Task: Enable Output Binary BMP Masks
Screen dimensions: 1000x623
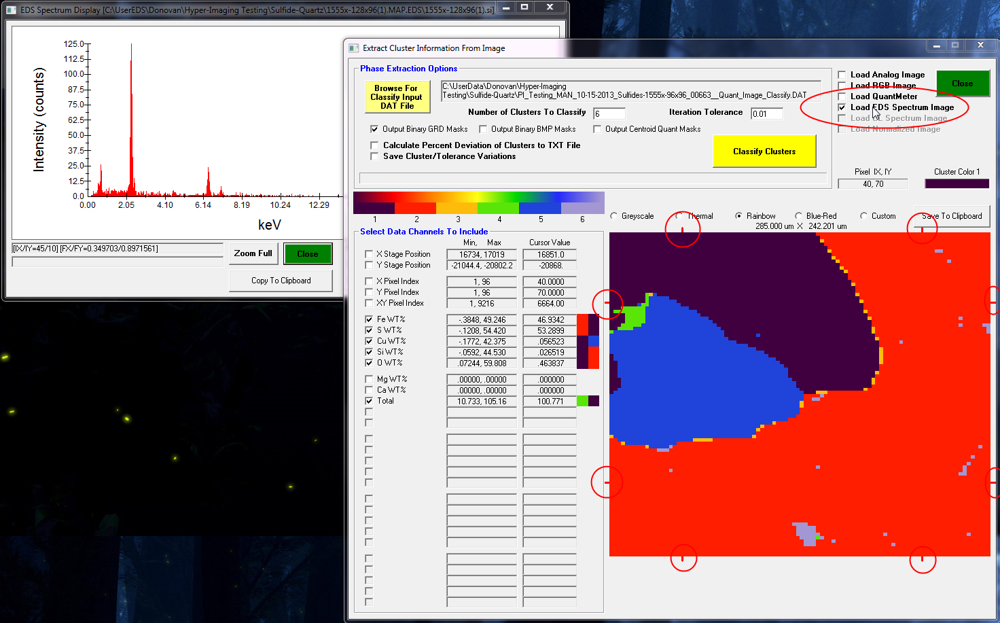Action: (x=483, y=129)
